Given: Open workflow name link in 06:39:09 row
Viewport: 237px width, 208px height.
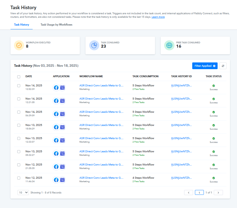Looking at the screenshot, I should pos(101,112).
